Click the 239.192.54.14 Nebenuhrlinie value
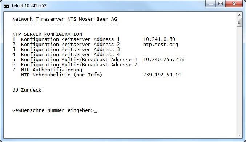The height and width of the screenshot is (142, 246). pos(162,75)
